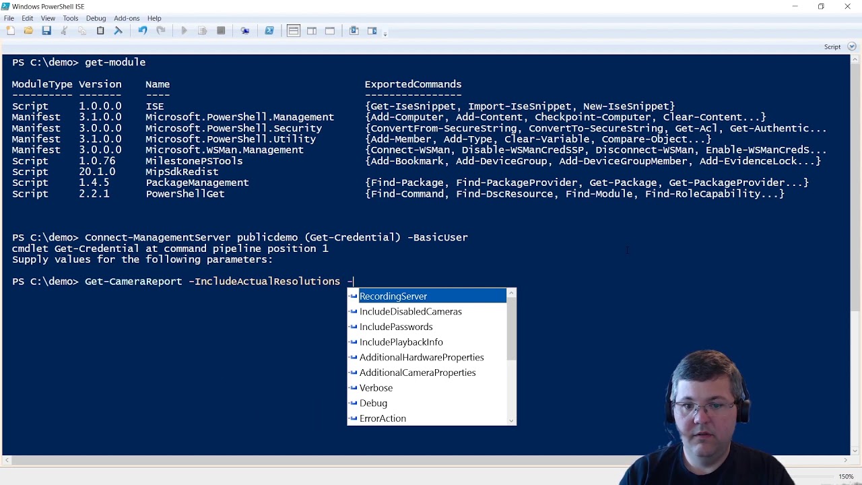Screen dimensions: 862x485
Task: Open the Debug menu
Action: (x=96, y=18)
